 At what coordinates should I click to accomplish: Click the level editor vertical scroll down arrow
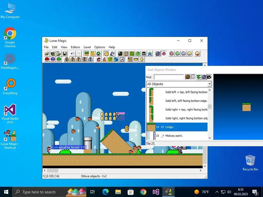click(205, 166)
